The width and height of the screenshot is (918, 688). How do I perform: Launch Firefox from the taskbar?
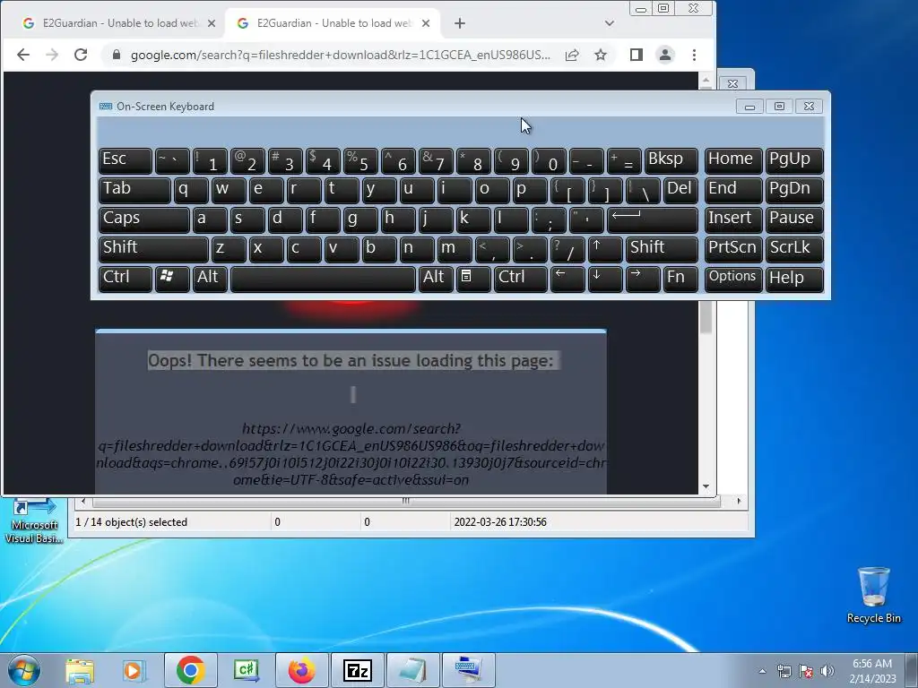302,670
